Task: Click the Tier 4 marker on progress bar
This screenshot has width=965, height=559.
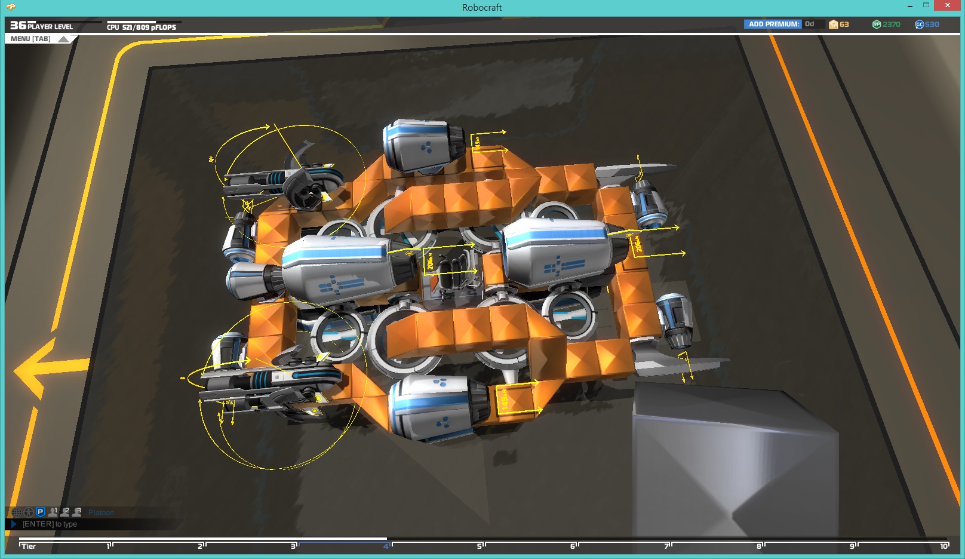Action: [387, 546]
